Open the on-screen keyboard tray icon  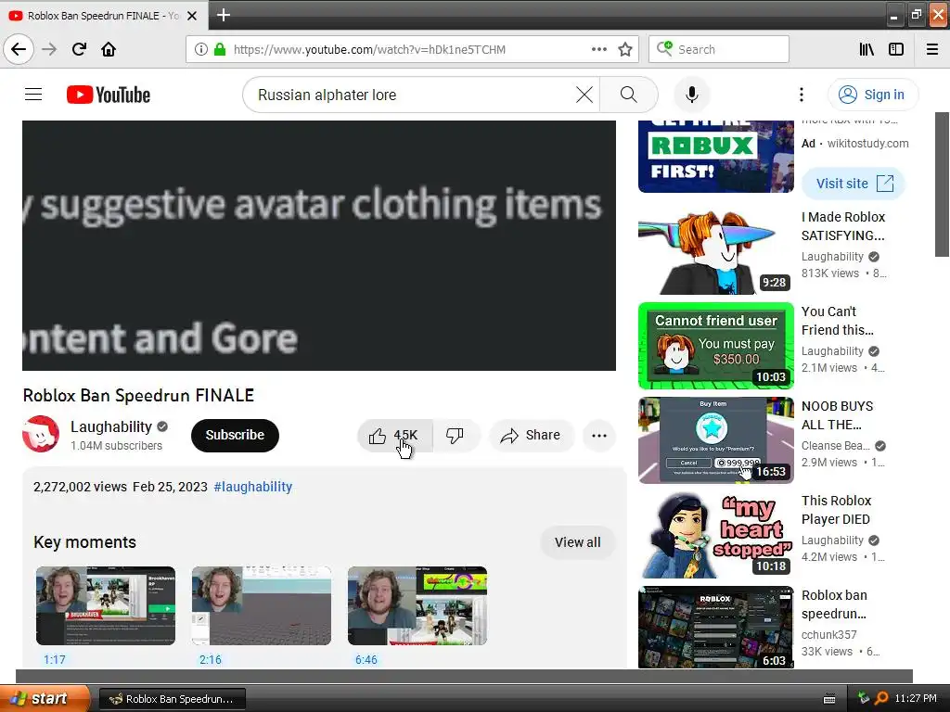829,699
